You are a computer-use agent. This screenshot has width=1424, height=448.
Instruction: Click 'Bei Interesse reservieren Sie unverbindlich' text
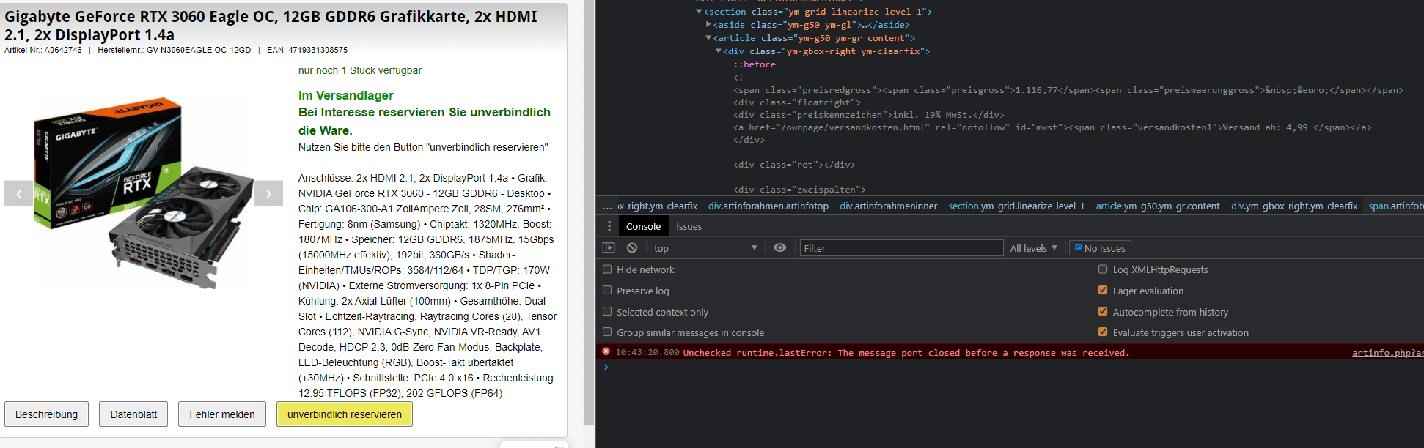pyautogui.click(x=424, y=112)
